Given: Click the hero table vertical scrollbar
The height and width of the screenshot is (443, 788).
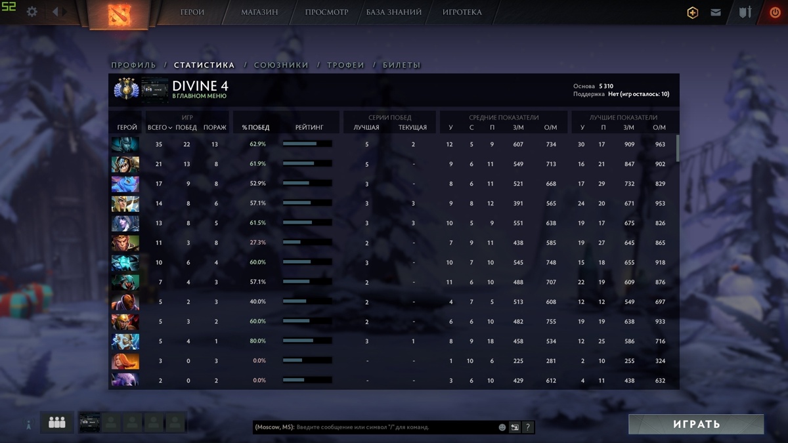Looking at the screenshot, I should (677, 148).
